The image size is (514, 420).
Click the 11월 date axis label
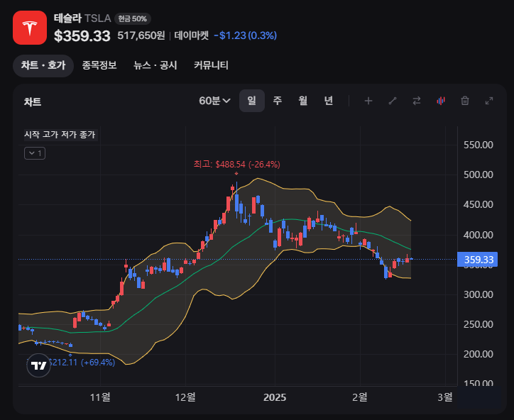(100, 397)
